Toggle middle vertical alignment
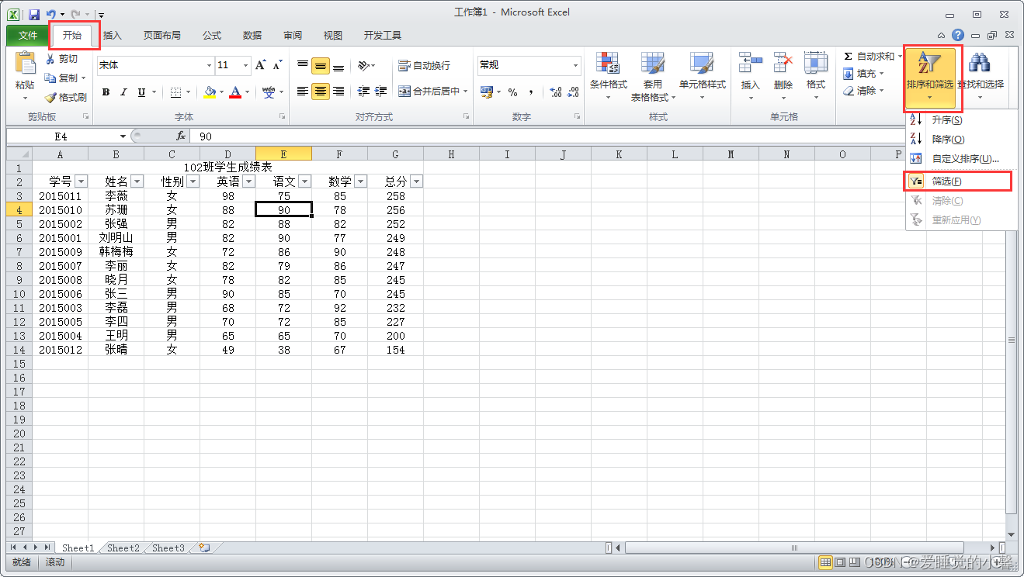This screenshot has height=577, width=1024. tap(321, 66)
